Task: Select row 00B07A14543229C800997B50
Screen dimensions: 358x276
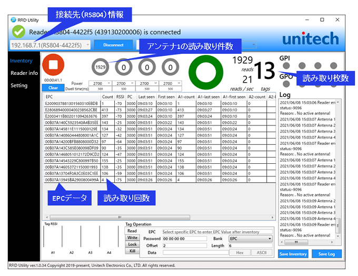Action: click(160, 161)
